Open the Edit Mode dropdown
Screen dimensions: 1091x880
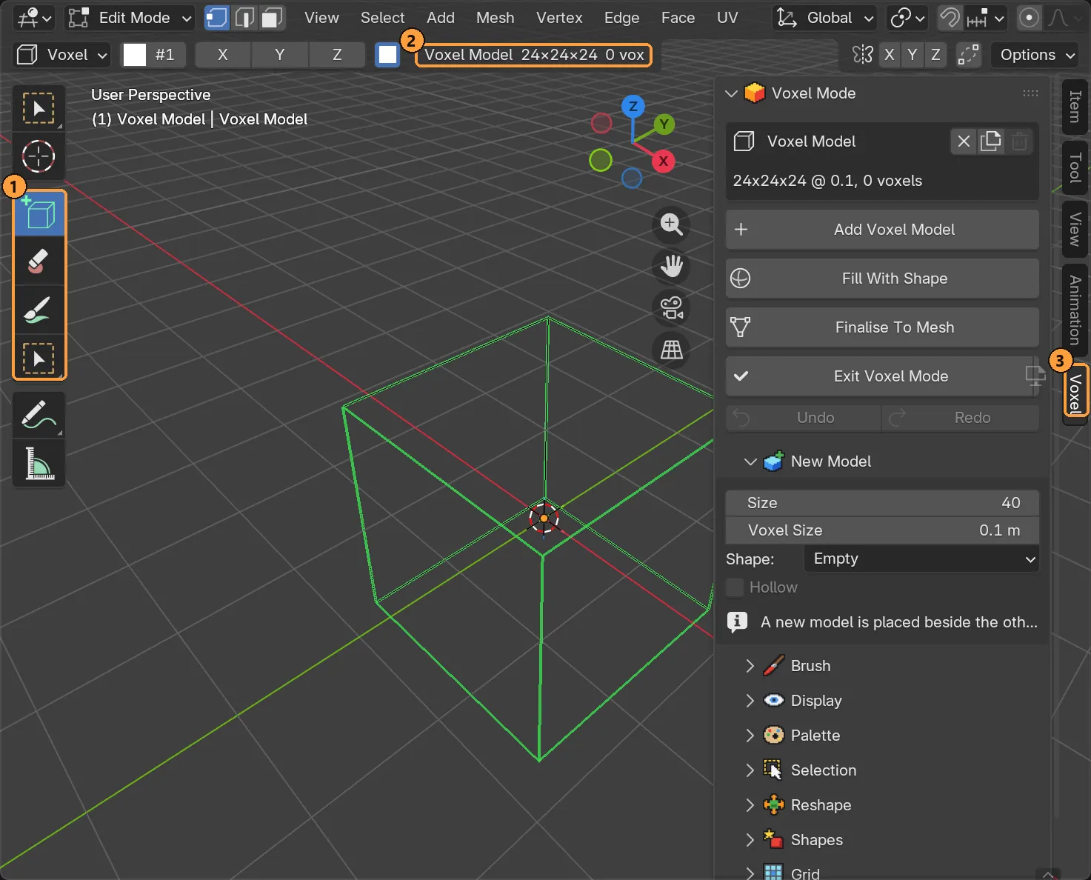(x=130, y=18)
